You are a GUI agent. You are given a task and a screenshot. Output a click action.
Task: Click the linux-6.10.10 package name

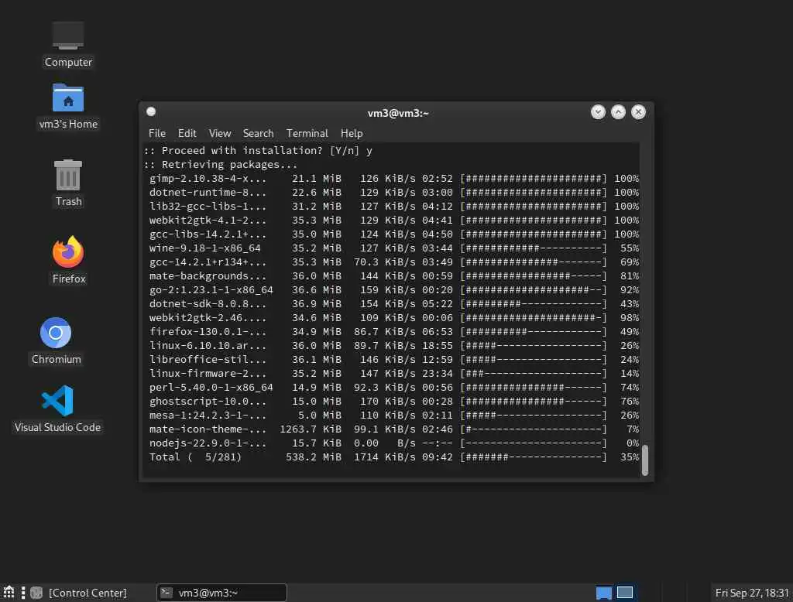click(208, 345)
